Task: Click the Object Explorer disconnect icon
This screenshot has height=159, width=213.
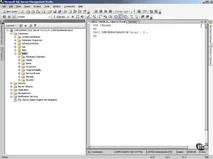Action: click(21, 26)
